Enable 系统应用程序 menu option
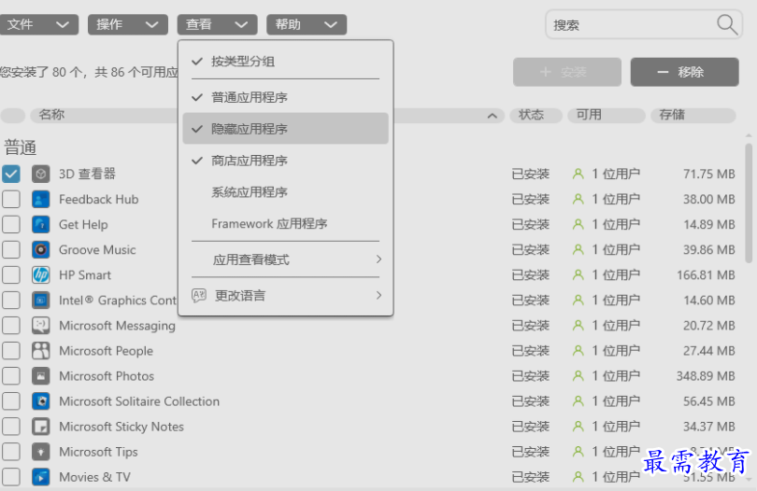 coord(285,192)
